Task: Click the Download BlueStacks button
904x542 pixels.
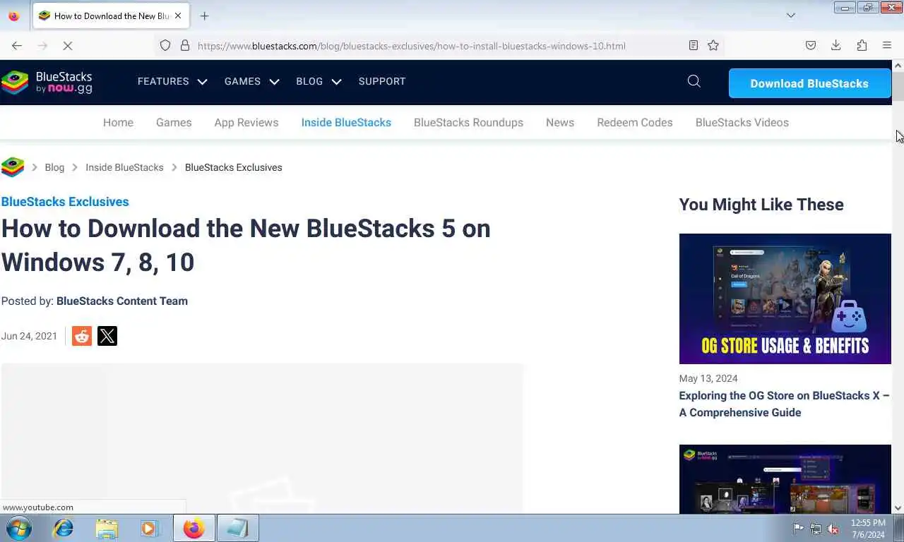Action: tap(809, 83)
